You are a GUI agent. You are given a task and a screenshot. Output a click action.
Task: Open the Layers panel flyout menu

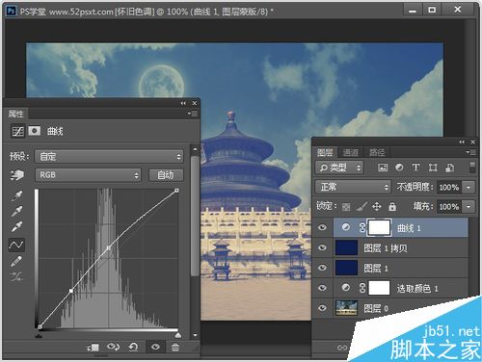[x=471, y=152]
